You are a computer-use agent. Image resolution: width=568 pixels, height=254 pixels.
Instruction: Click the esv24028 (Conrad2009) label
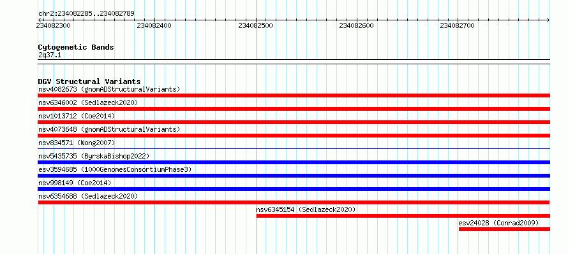click(x=498, y=223)
